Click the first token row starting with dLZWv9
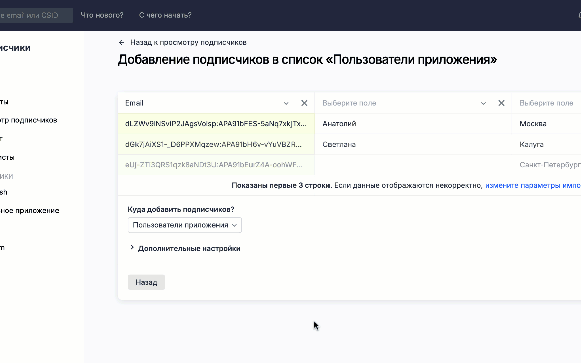The height and width of the screenshot is (363, 581). (x=216, y=124)
